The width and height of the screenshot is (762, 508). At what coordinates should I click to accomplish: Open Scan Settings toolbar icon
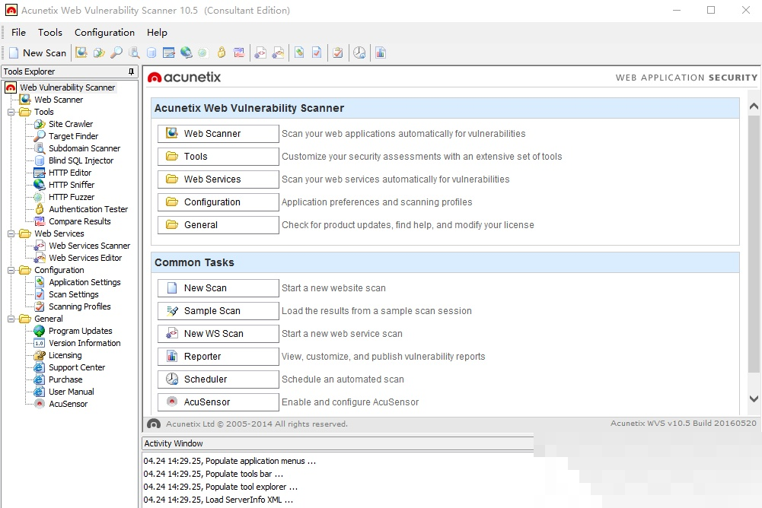(317, 52)
